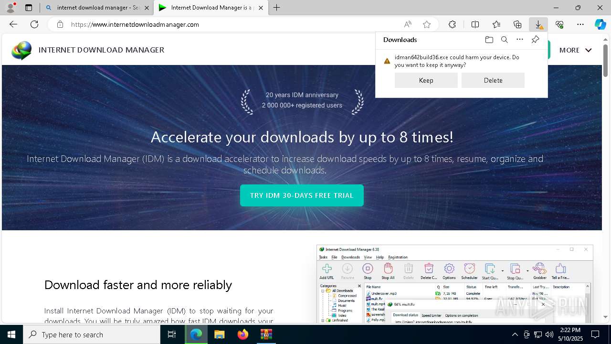Open network tray icon
Viewport: 611px width, 344px height.
pos(537,334)
